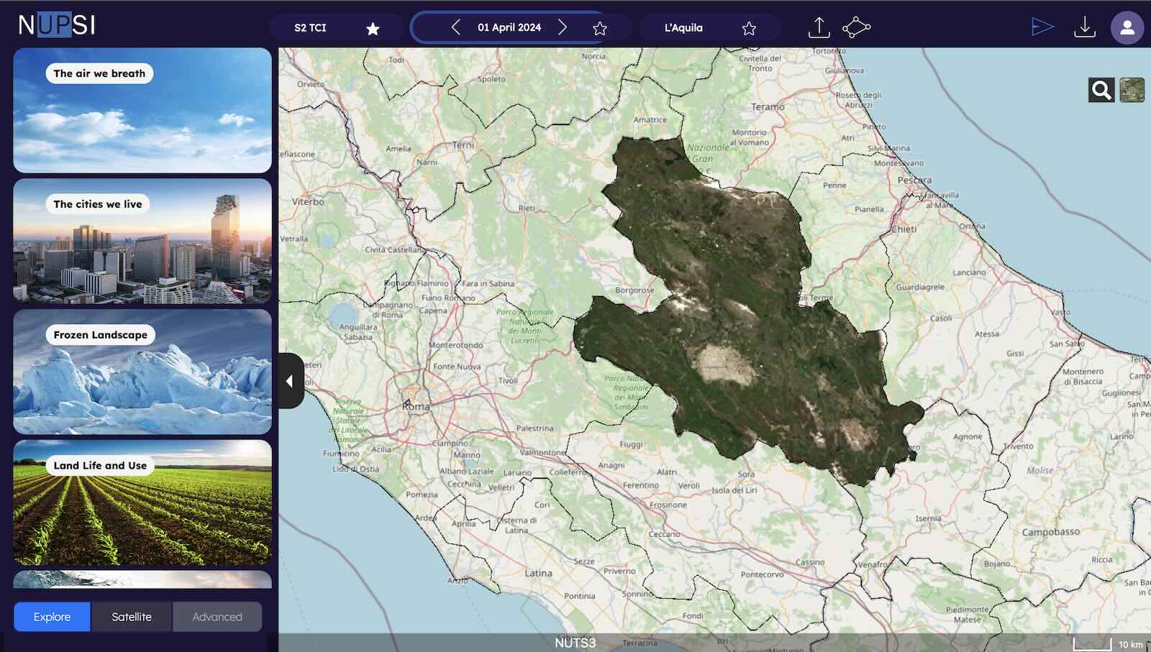Advance to the next date with the right chevron
Screen dimensions: 1151x652
(x=563, y=27)
